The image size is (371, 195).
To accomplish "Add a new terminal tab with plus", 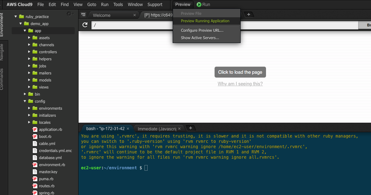I will [191, 128].
